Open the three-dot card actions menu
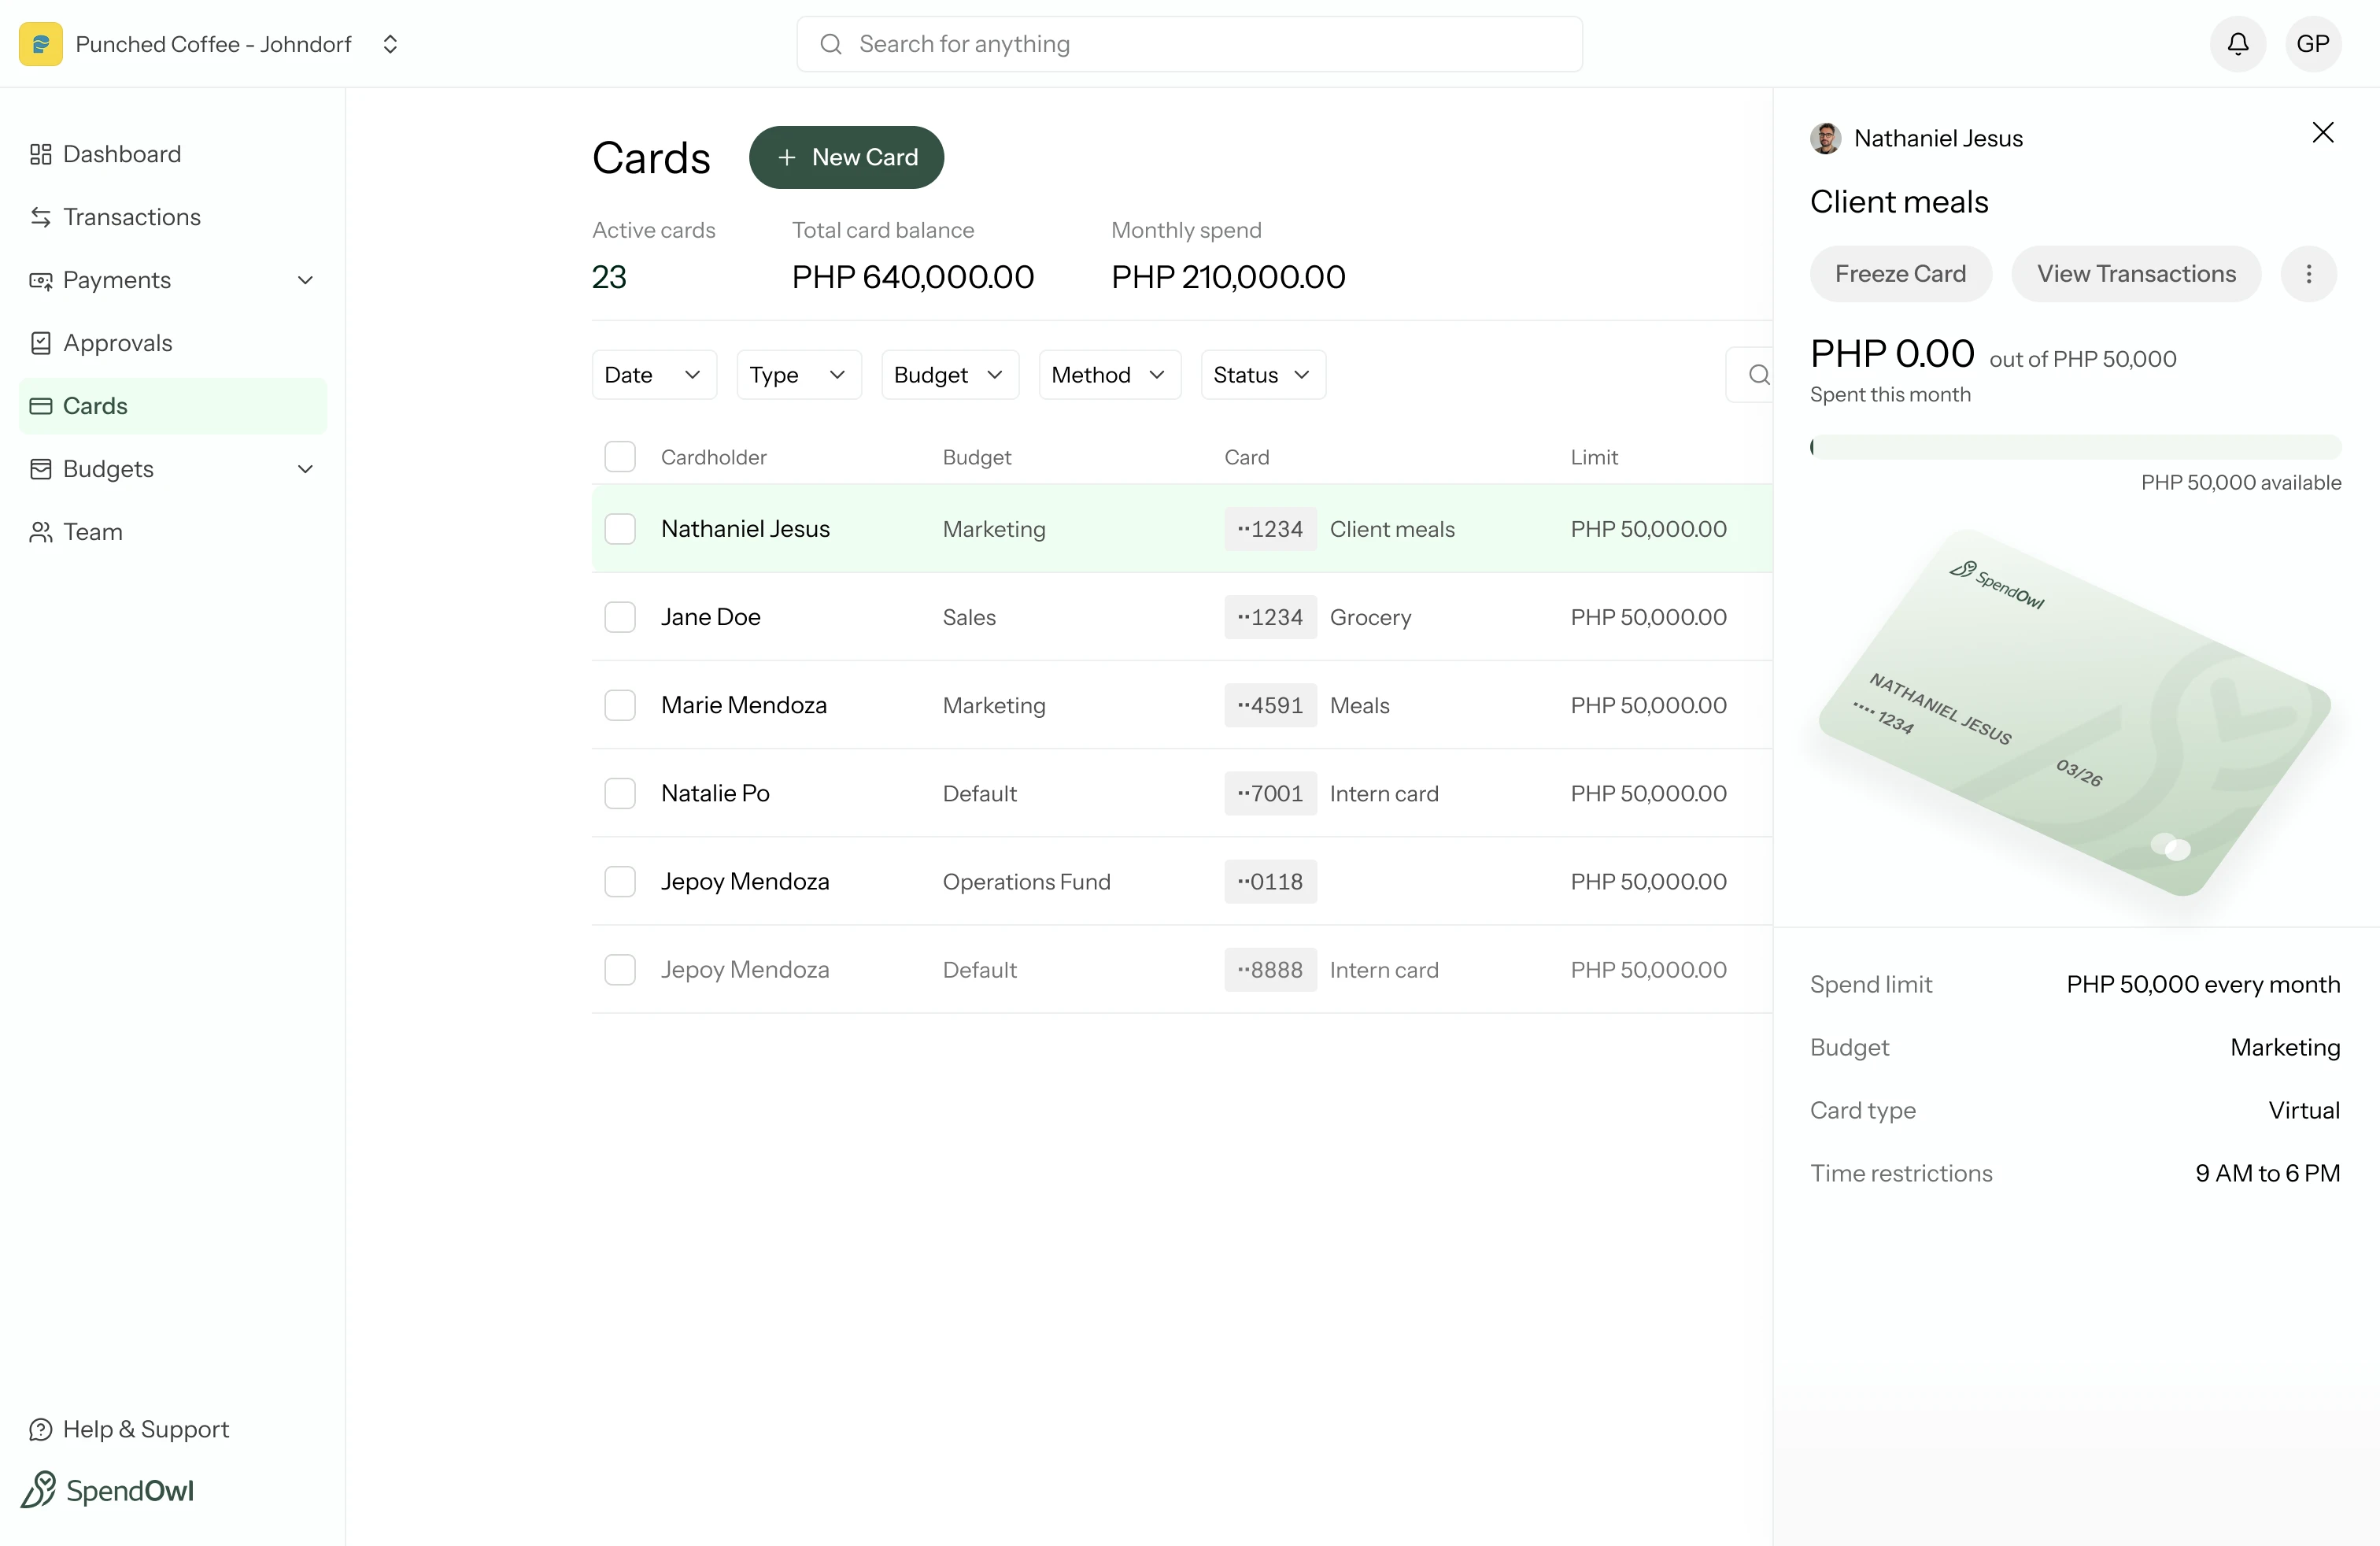Screen dimensions: 2380x1546 [2308, 273]
